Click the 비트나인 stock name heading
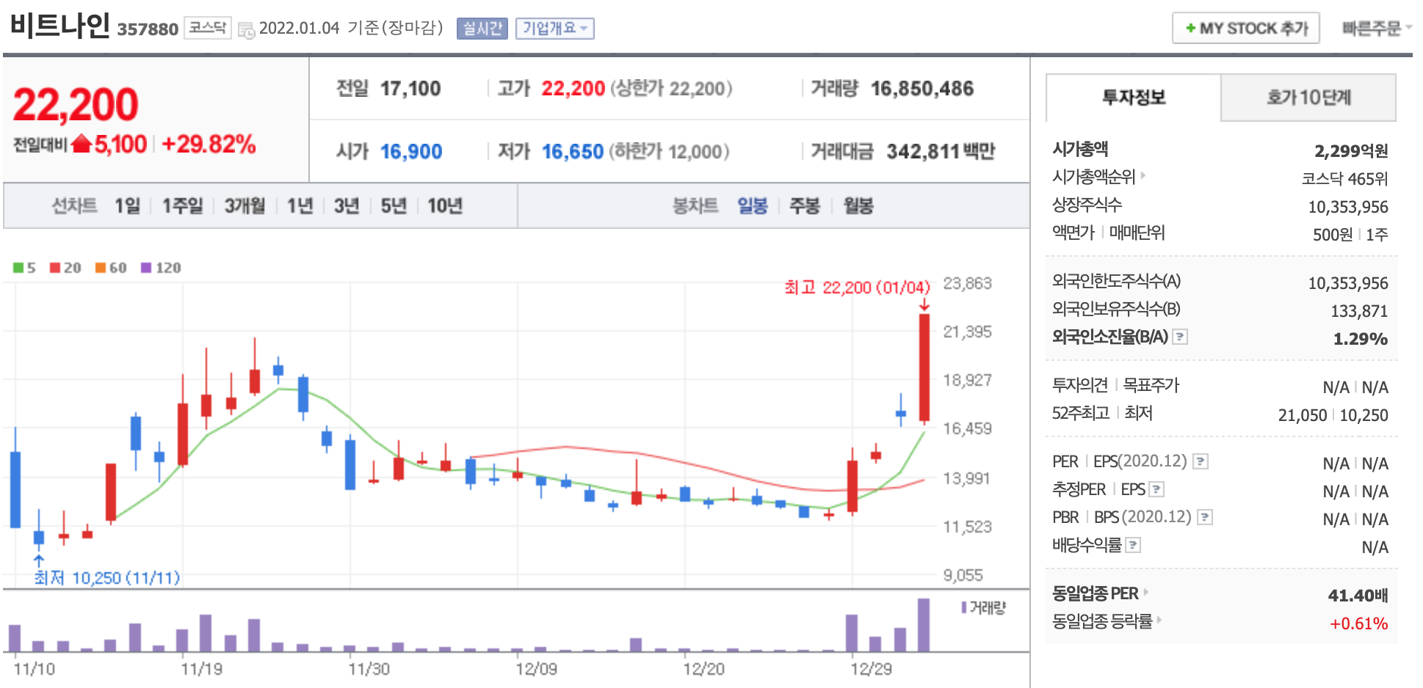 coord(60,26)
